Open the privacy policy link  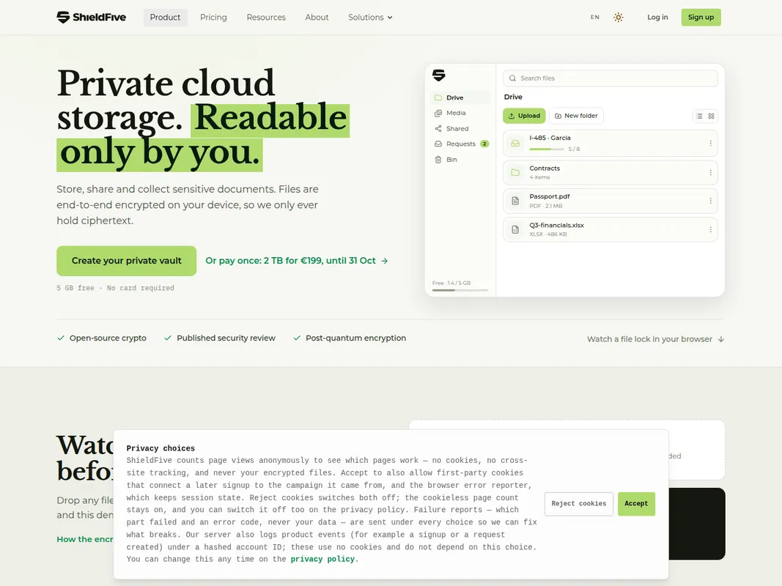click(x=322, y=559)
